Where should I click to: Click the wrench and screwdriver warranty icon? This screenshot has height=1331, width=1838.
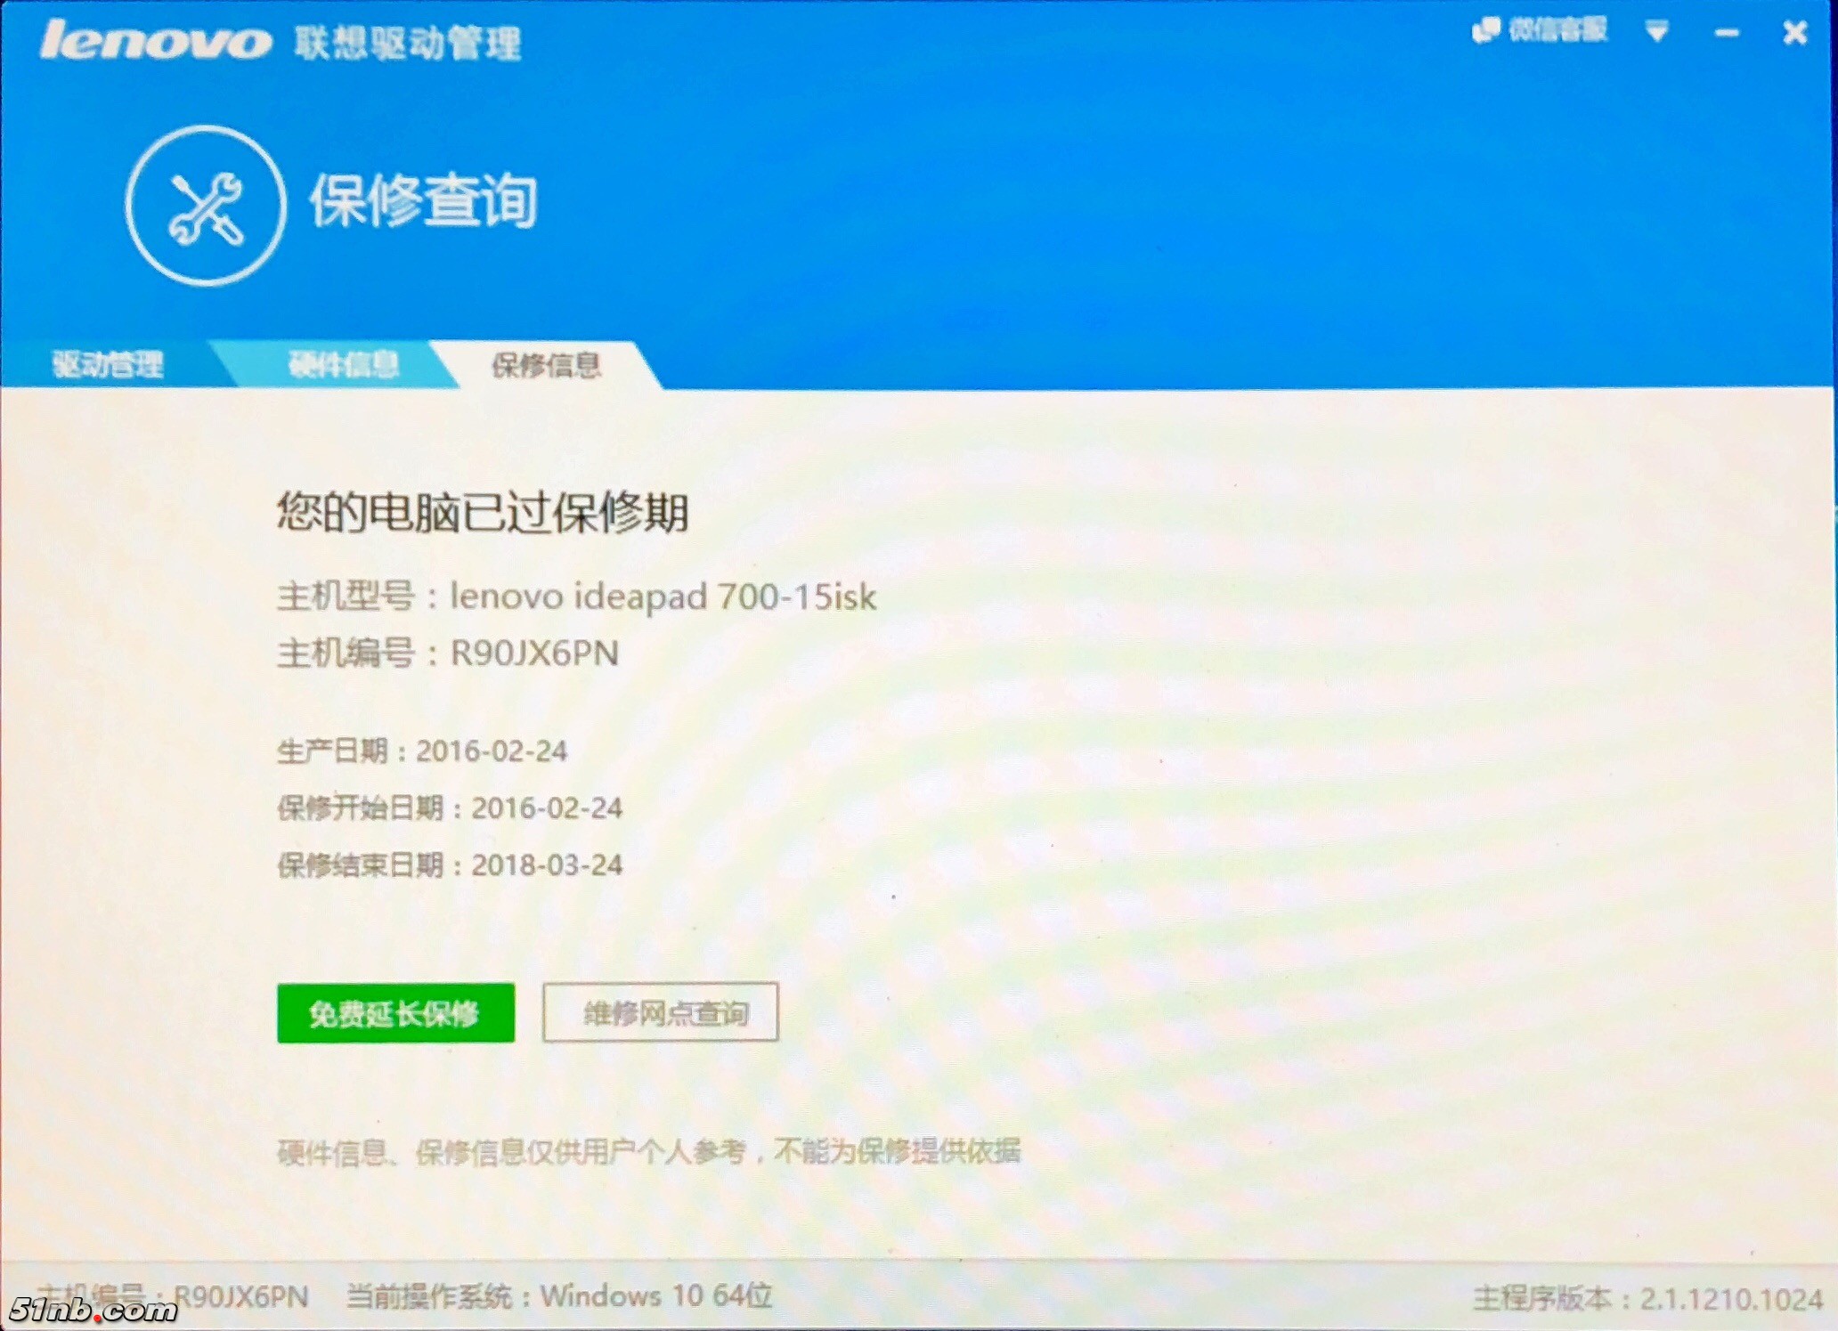pyautogui.click(x=206, y=206)
